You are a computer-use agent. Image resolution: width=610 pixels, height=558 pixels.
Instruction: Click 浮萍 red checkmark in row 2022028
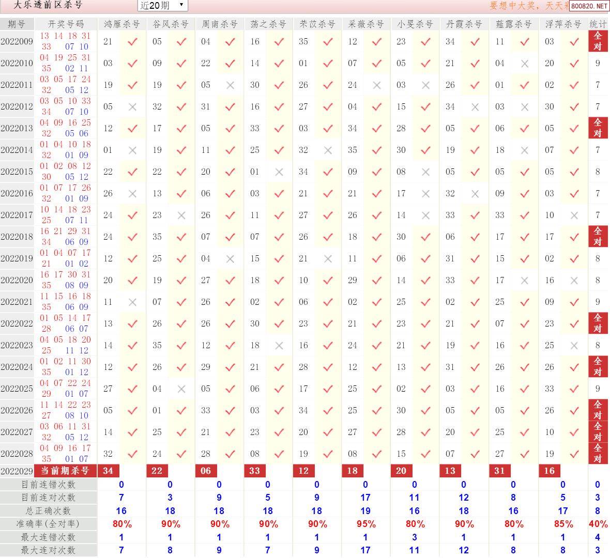(x=574, y=454)
